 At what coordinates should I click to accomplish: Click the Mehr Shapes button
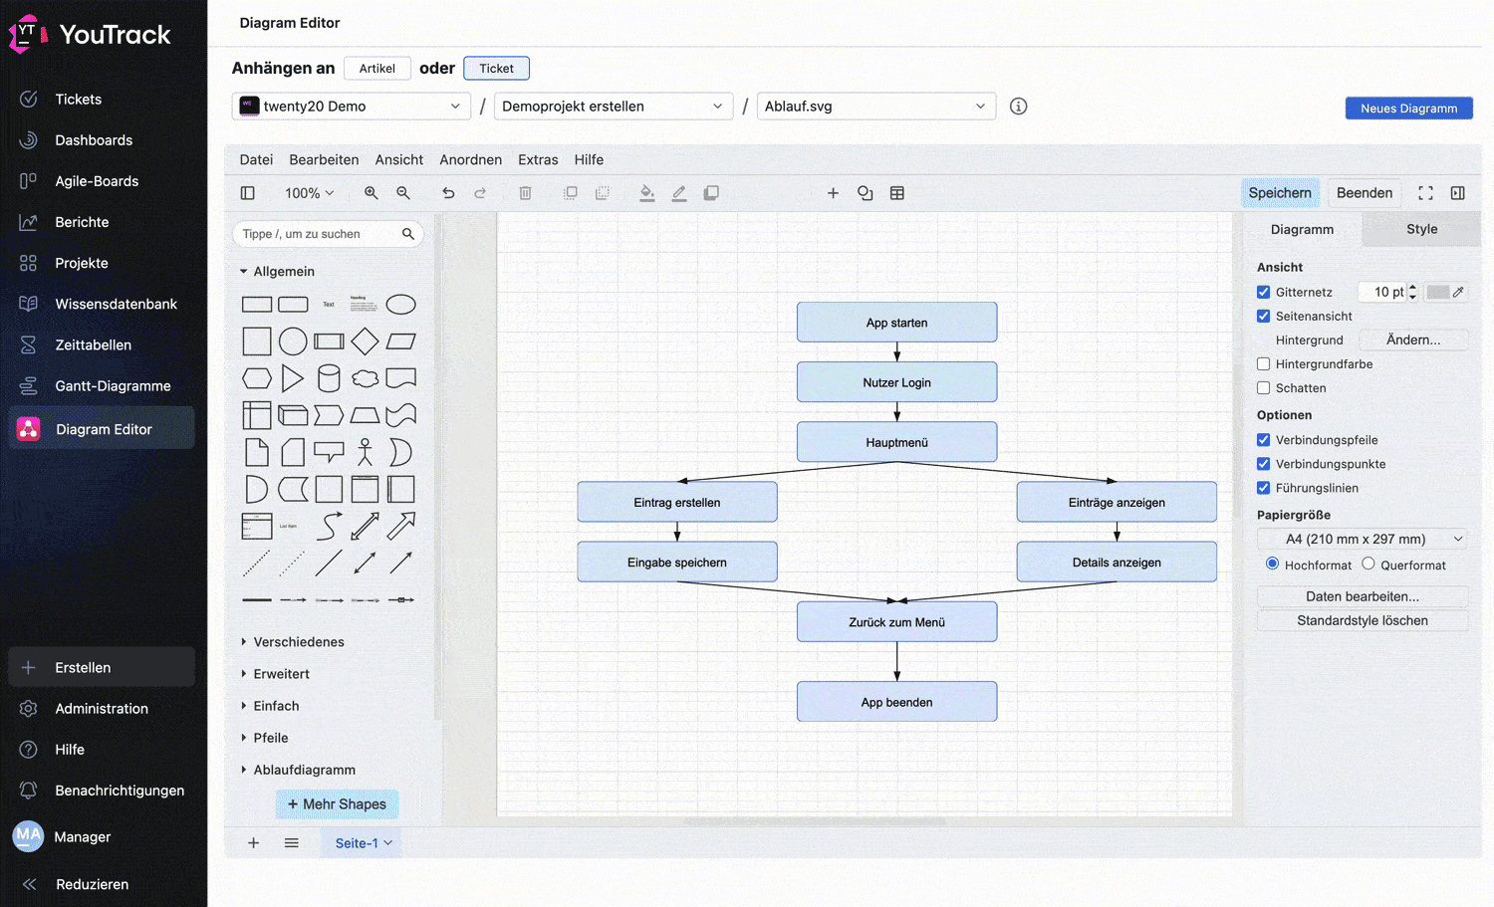coord(337,804)
